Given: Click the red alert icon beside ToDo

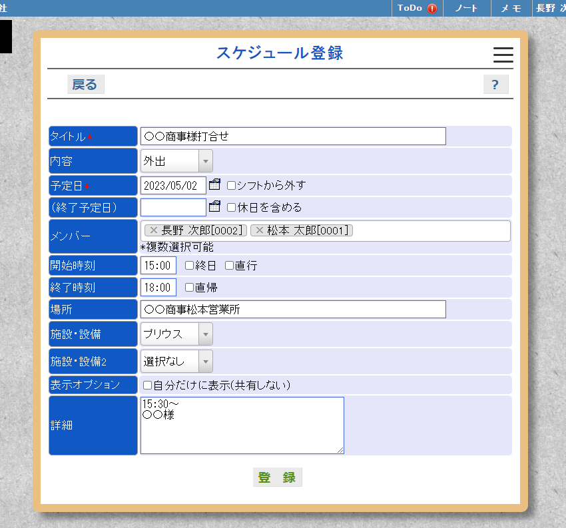Looking at the screenshot, I should click(433, 9).
